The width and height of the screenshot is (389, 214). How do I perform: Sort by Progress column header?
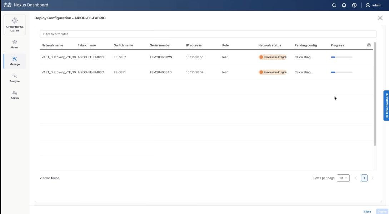point(337,45)
